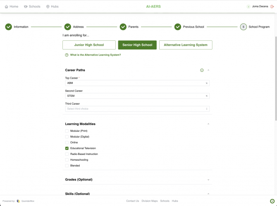Viewport: 277px width, 206px height.
Task: Check the Modular (Print) checkbox
Action: click(67, 131)
